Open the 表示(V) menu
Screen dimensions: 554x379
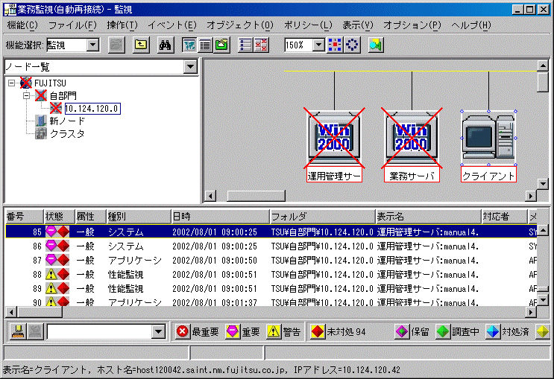click(x=358, y=25)
